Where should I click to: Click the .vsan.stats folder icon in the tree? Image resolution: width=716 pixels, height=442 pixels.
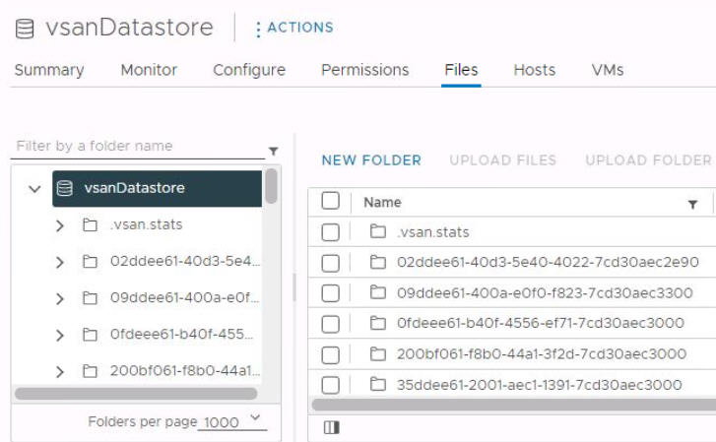pos(90,224)
